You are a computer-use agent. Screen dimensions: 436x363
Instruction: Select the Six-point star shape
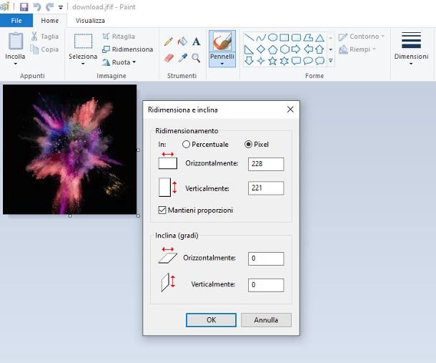(x=284, y=61)
